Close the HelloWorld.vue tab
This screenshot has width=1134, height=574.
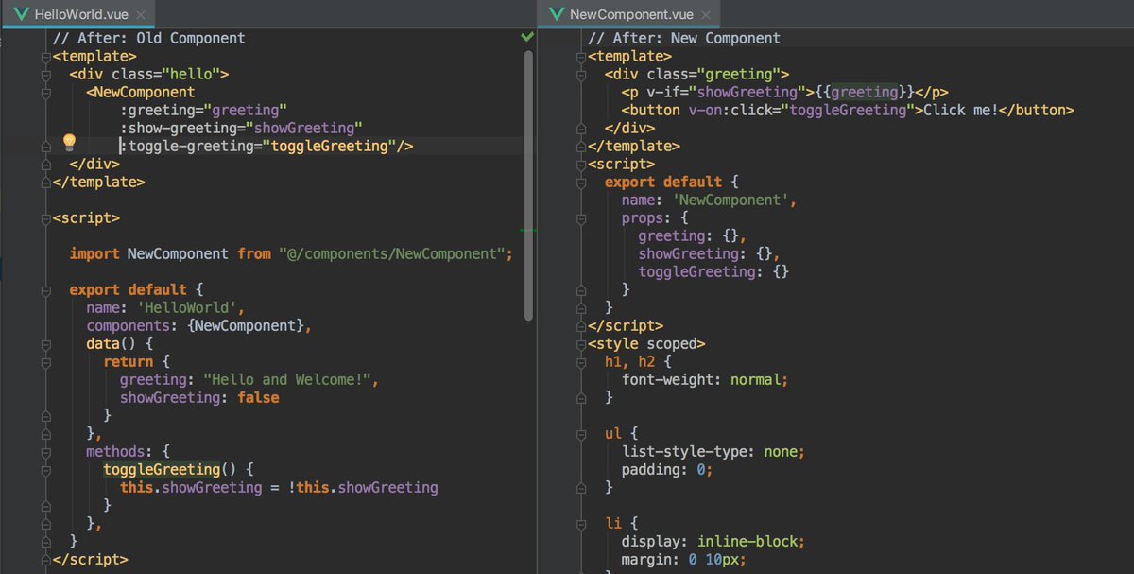click(141, 15)
